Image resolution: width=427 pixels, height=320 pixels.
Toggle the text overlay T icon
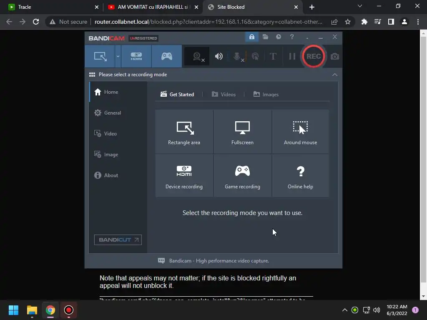pyautogui.click(x=273, y=56)
